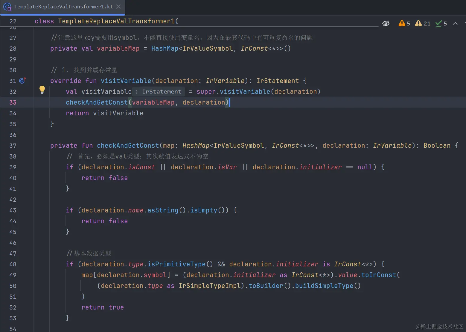Image resolution: width=466 pixels, height=332 pixels.
Task: Click 'buildSimpleType' call on line 50
Action: 324,286
